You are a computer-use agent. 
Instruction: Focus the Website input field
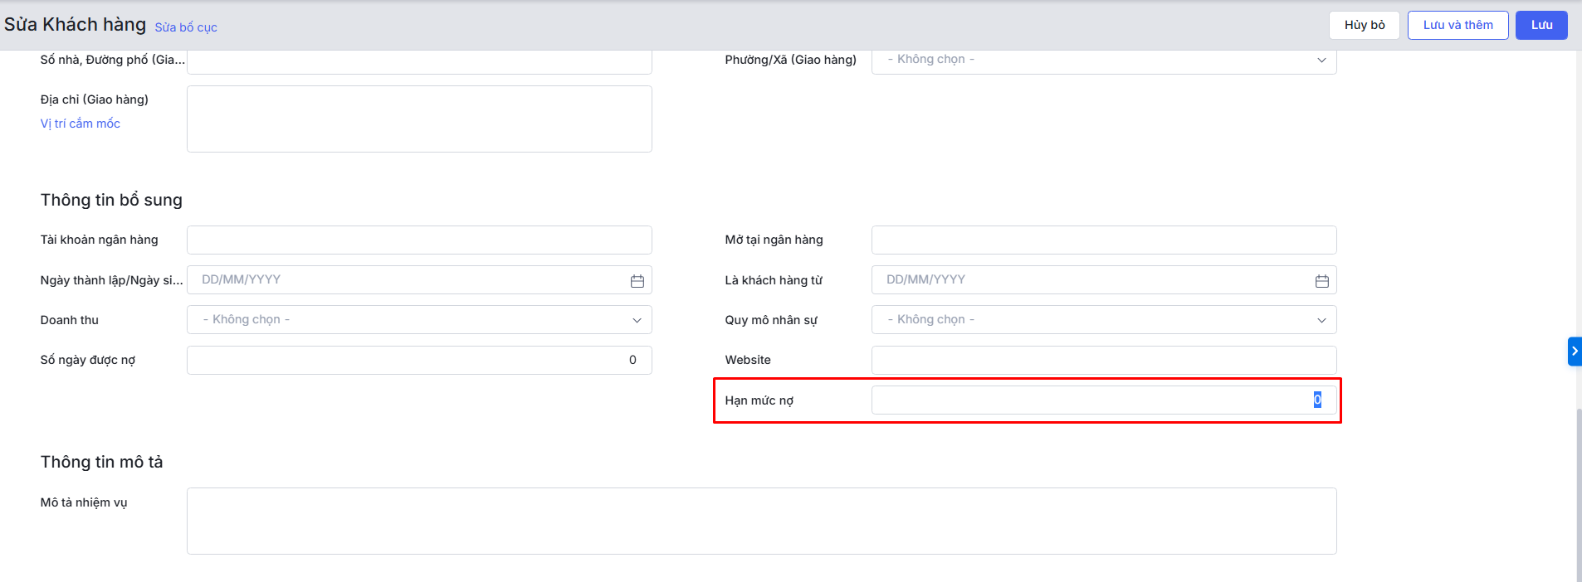click(1103, 361)
